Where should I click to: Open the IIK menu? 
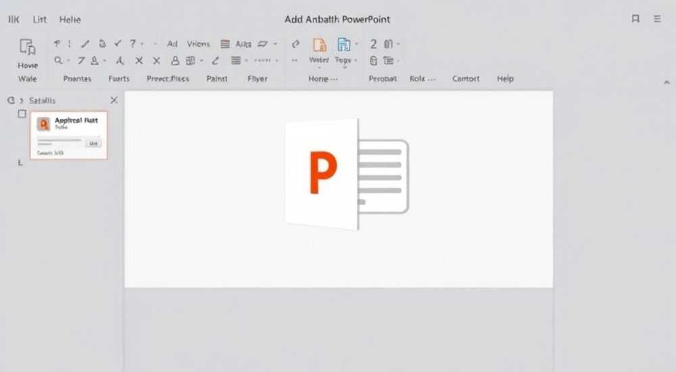click(14, 20)
